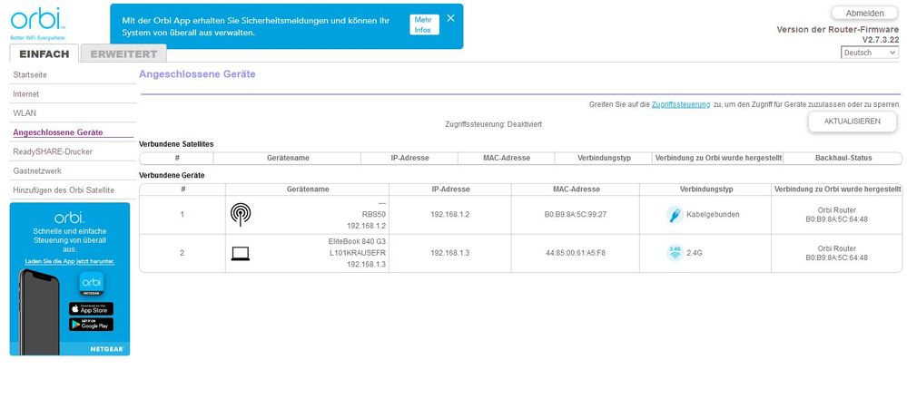This screenshot has height=408, width=907.
Task: Click the App Store download badge
Action: point(91,308)
